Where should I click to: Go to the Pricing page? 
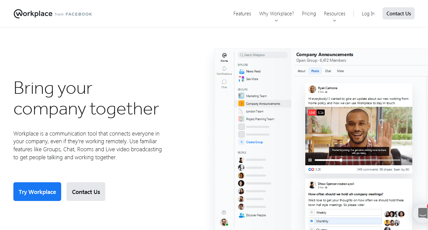tap(309, 14)
